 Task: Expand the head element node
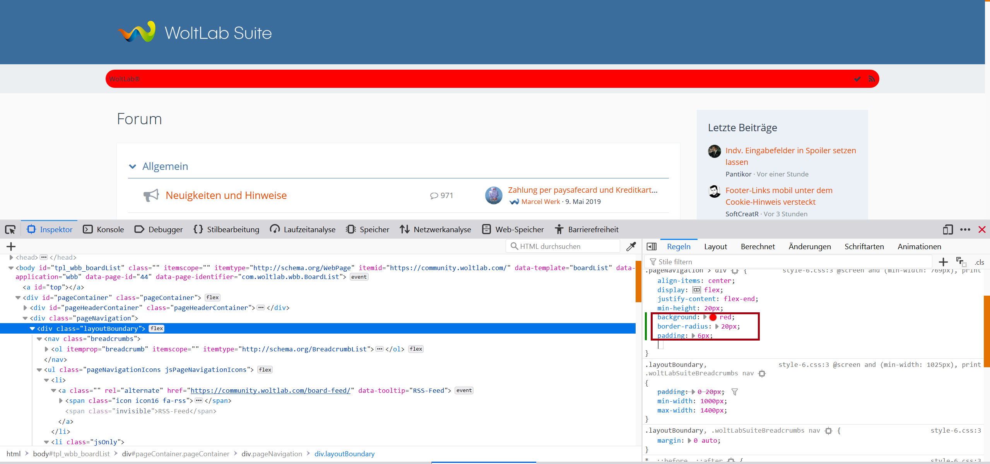[x=11, y=257]
